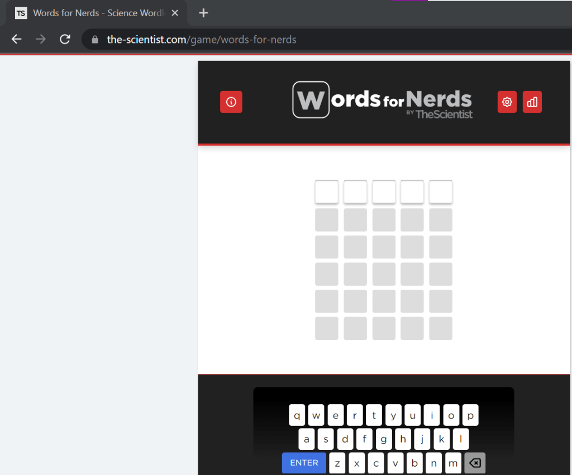
Task: Close the Words for Nerds tab
Action: (x=175, y=13)
